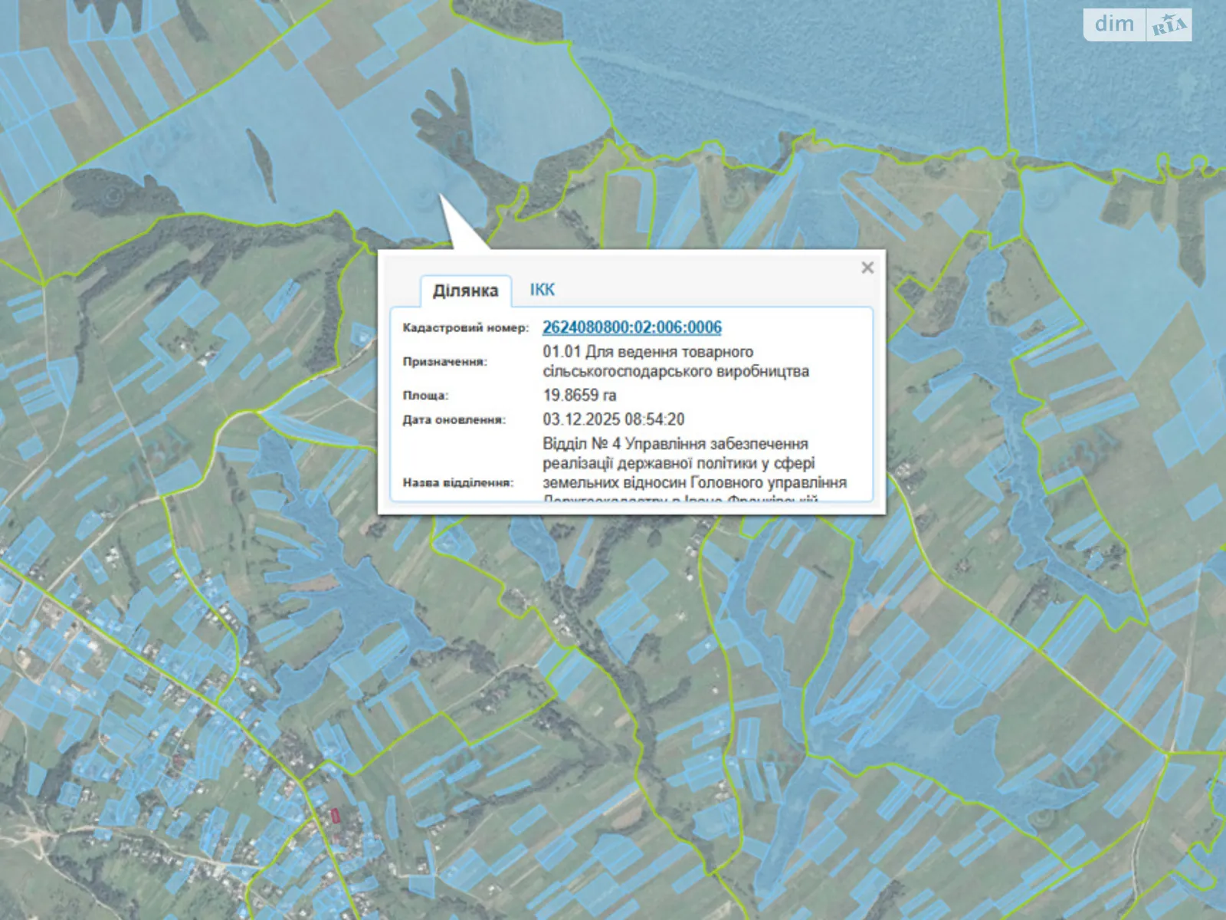Click the update date 03.12.2025 08:54:20
This screenshot has width=1226, height=920.
point(613,419)
